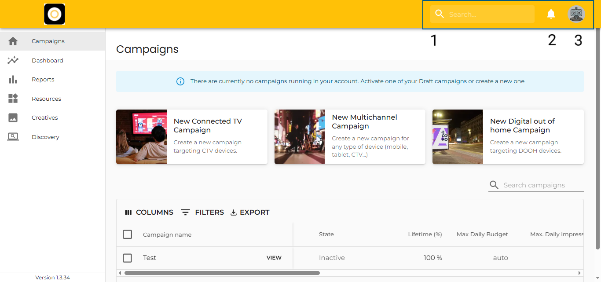Screen dimensions: 601x282
Task: Click the Dashboard chart icon in sidebar
Action: pyautogui.click(x=13, y=60)
